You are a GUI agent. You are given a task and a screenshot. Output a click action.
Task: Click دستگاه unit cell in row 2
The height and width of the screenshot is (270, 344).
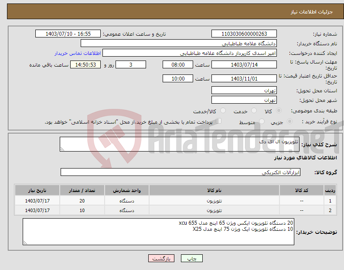click(x=127, y=210)
